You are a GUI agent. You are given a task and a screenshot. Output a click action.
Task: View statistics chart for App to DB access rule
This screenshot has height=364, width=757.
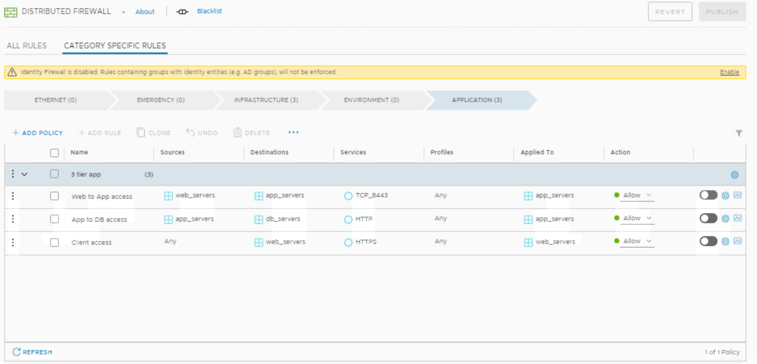pyautogui.click(x=737, y=218)
